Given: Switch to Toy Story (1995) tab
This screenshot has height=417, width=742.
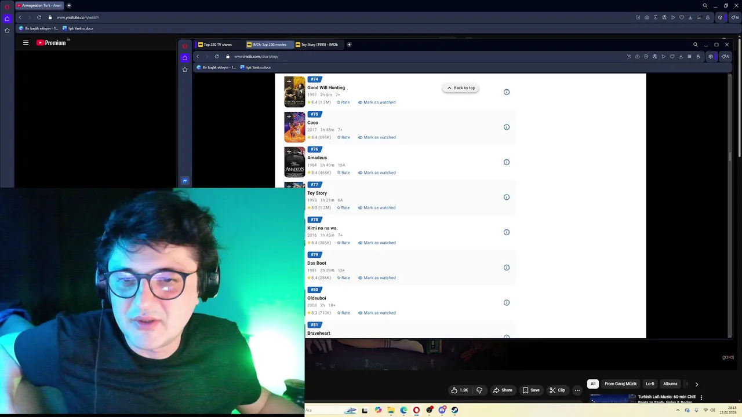Looking at the screenshot, I should tap(318, 45).
